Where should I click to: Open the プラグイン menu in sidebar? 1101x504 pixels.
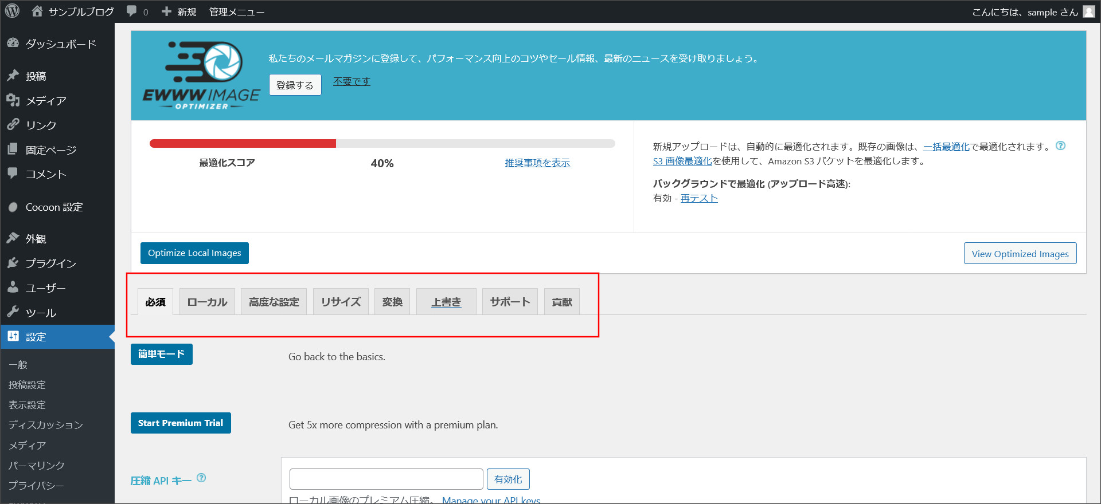tap(50, 263)
